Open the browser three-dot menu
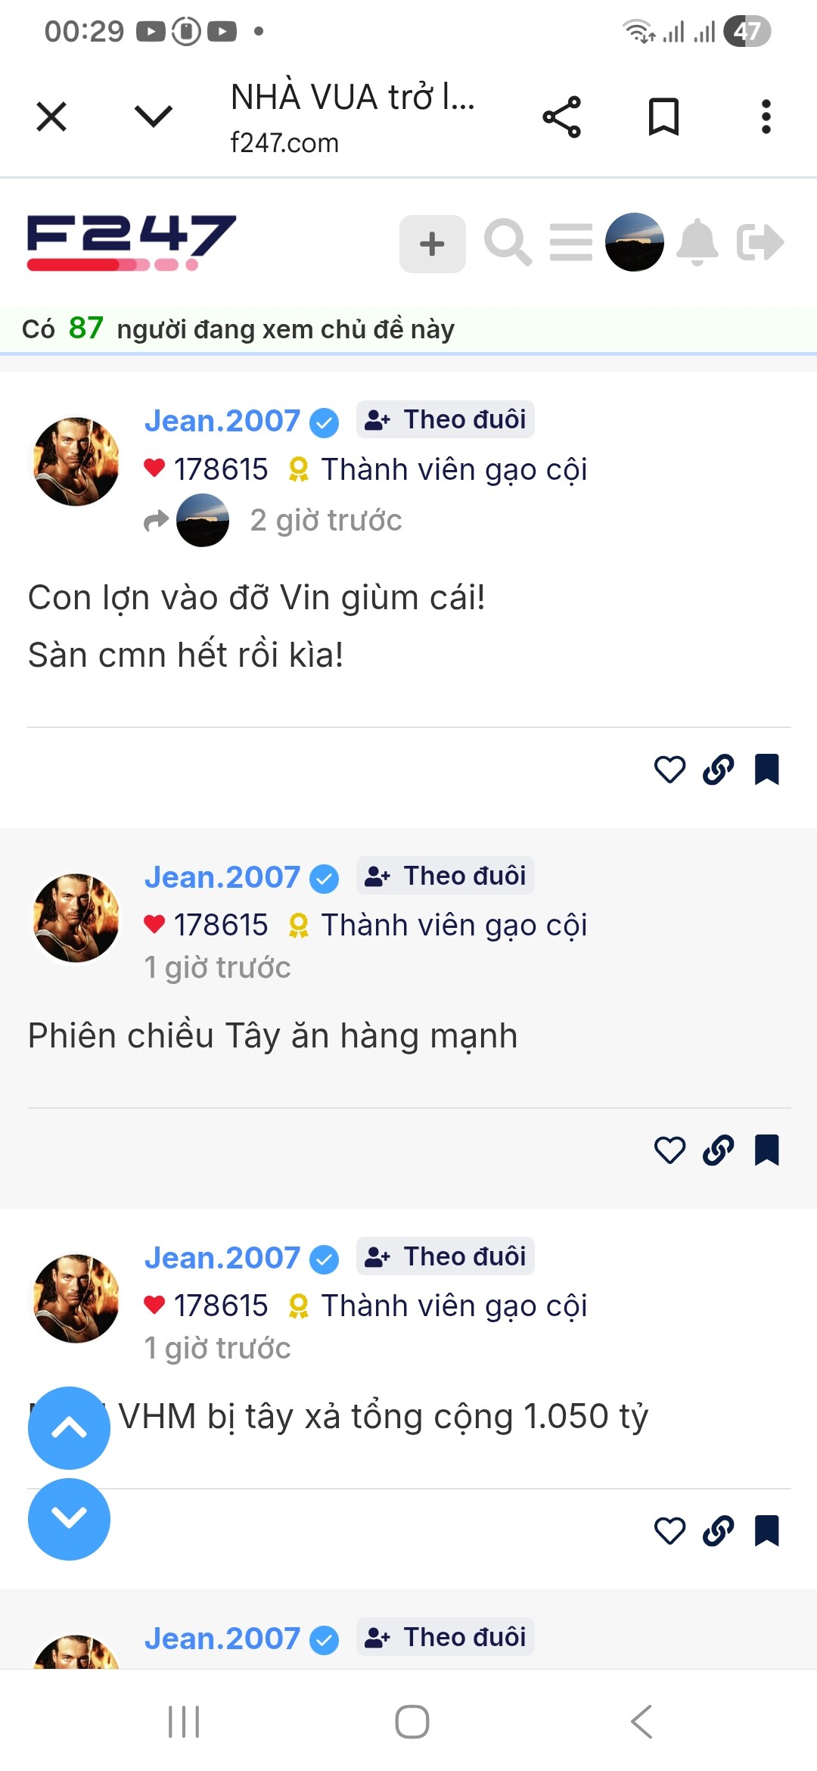 766,117
